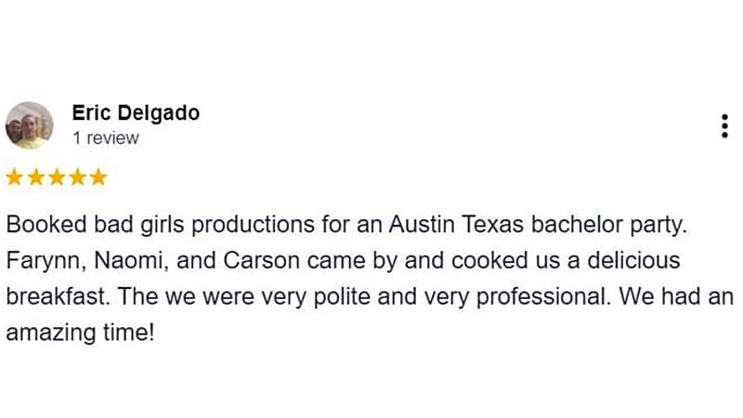Click the "1 review" count text
Screen dimensions: 743x418
click(x=105, y=138)
